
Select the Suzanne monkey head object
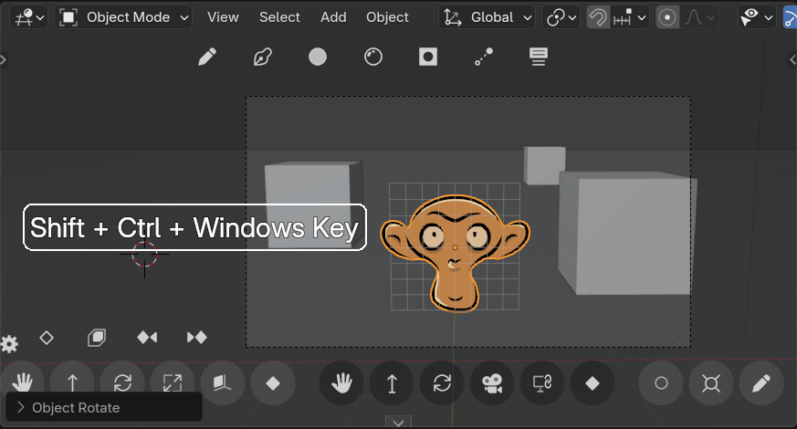click(455, 253)
